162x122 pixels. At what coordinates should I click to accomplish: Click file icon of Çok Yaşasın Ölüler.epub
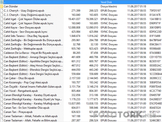(x=2, y=19)
